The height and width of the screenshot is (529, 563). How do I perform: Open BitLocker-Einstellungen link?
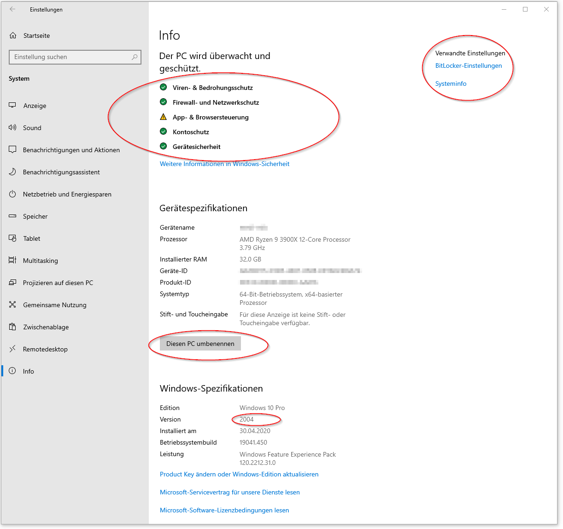tap(469, 65)
